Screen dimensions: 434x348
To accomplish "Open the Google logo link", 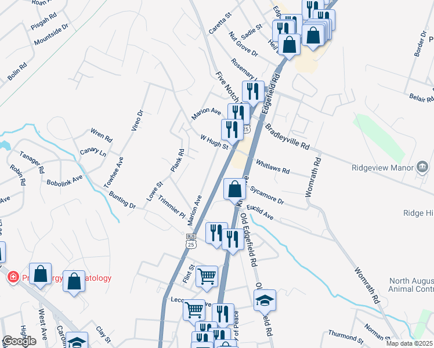I will tap(19, 341).
